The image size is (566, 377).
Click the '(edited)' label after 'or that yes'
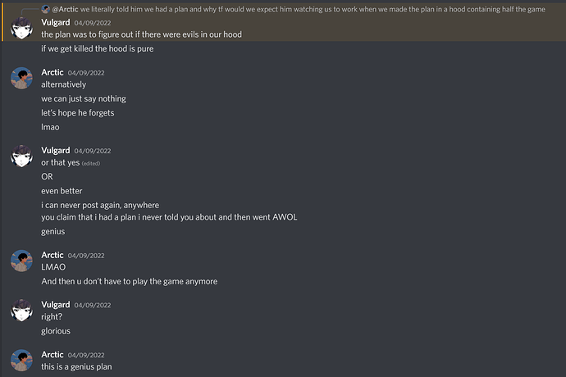(91, 163)
